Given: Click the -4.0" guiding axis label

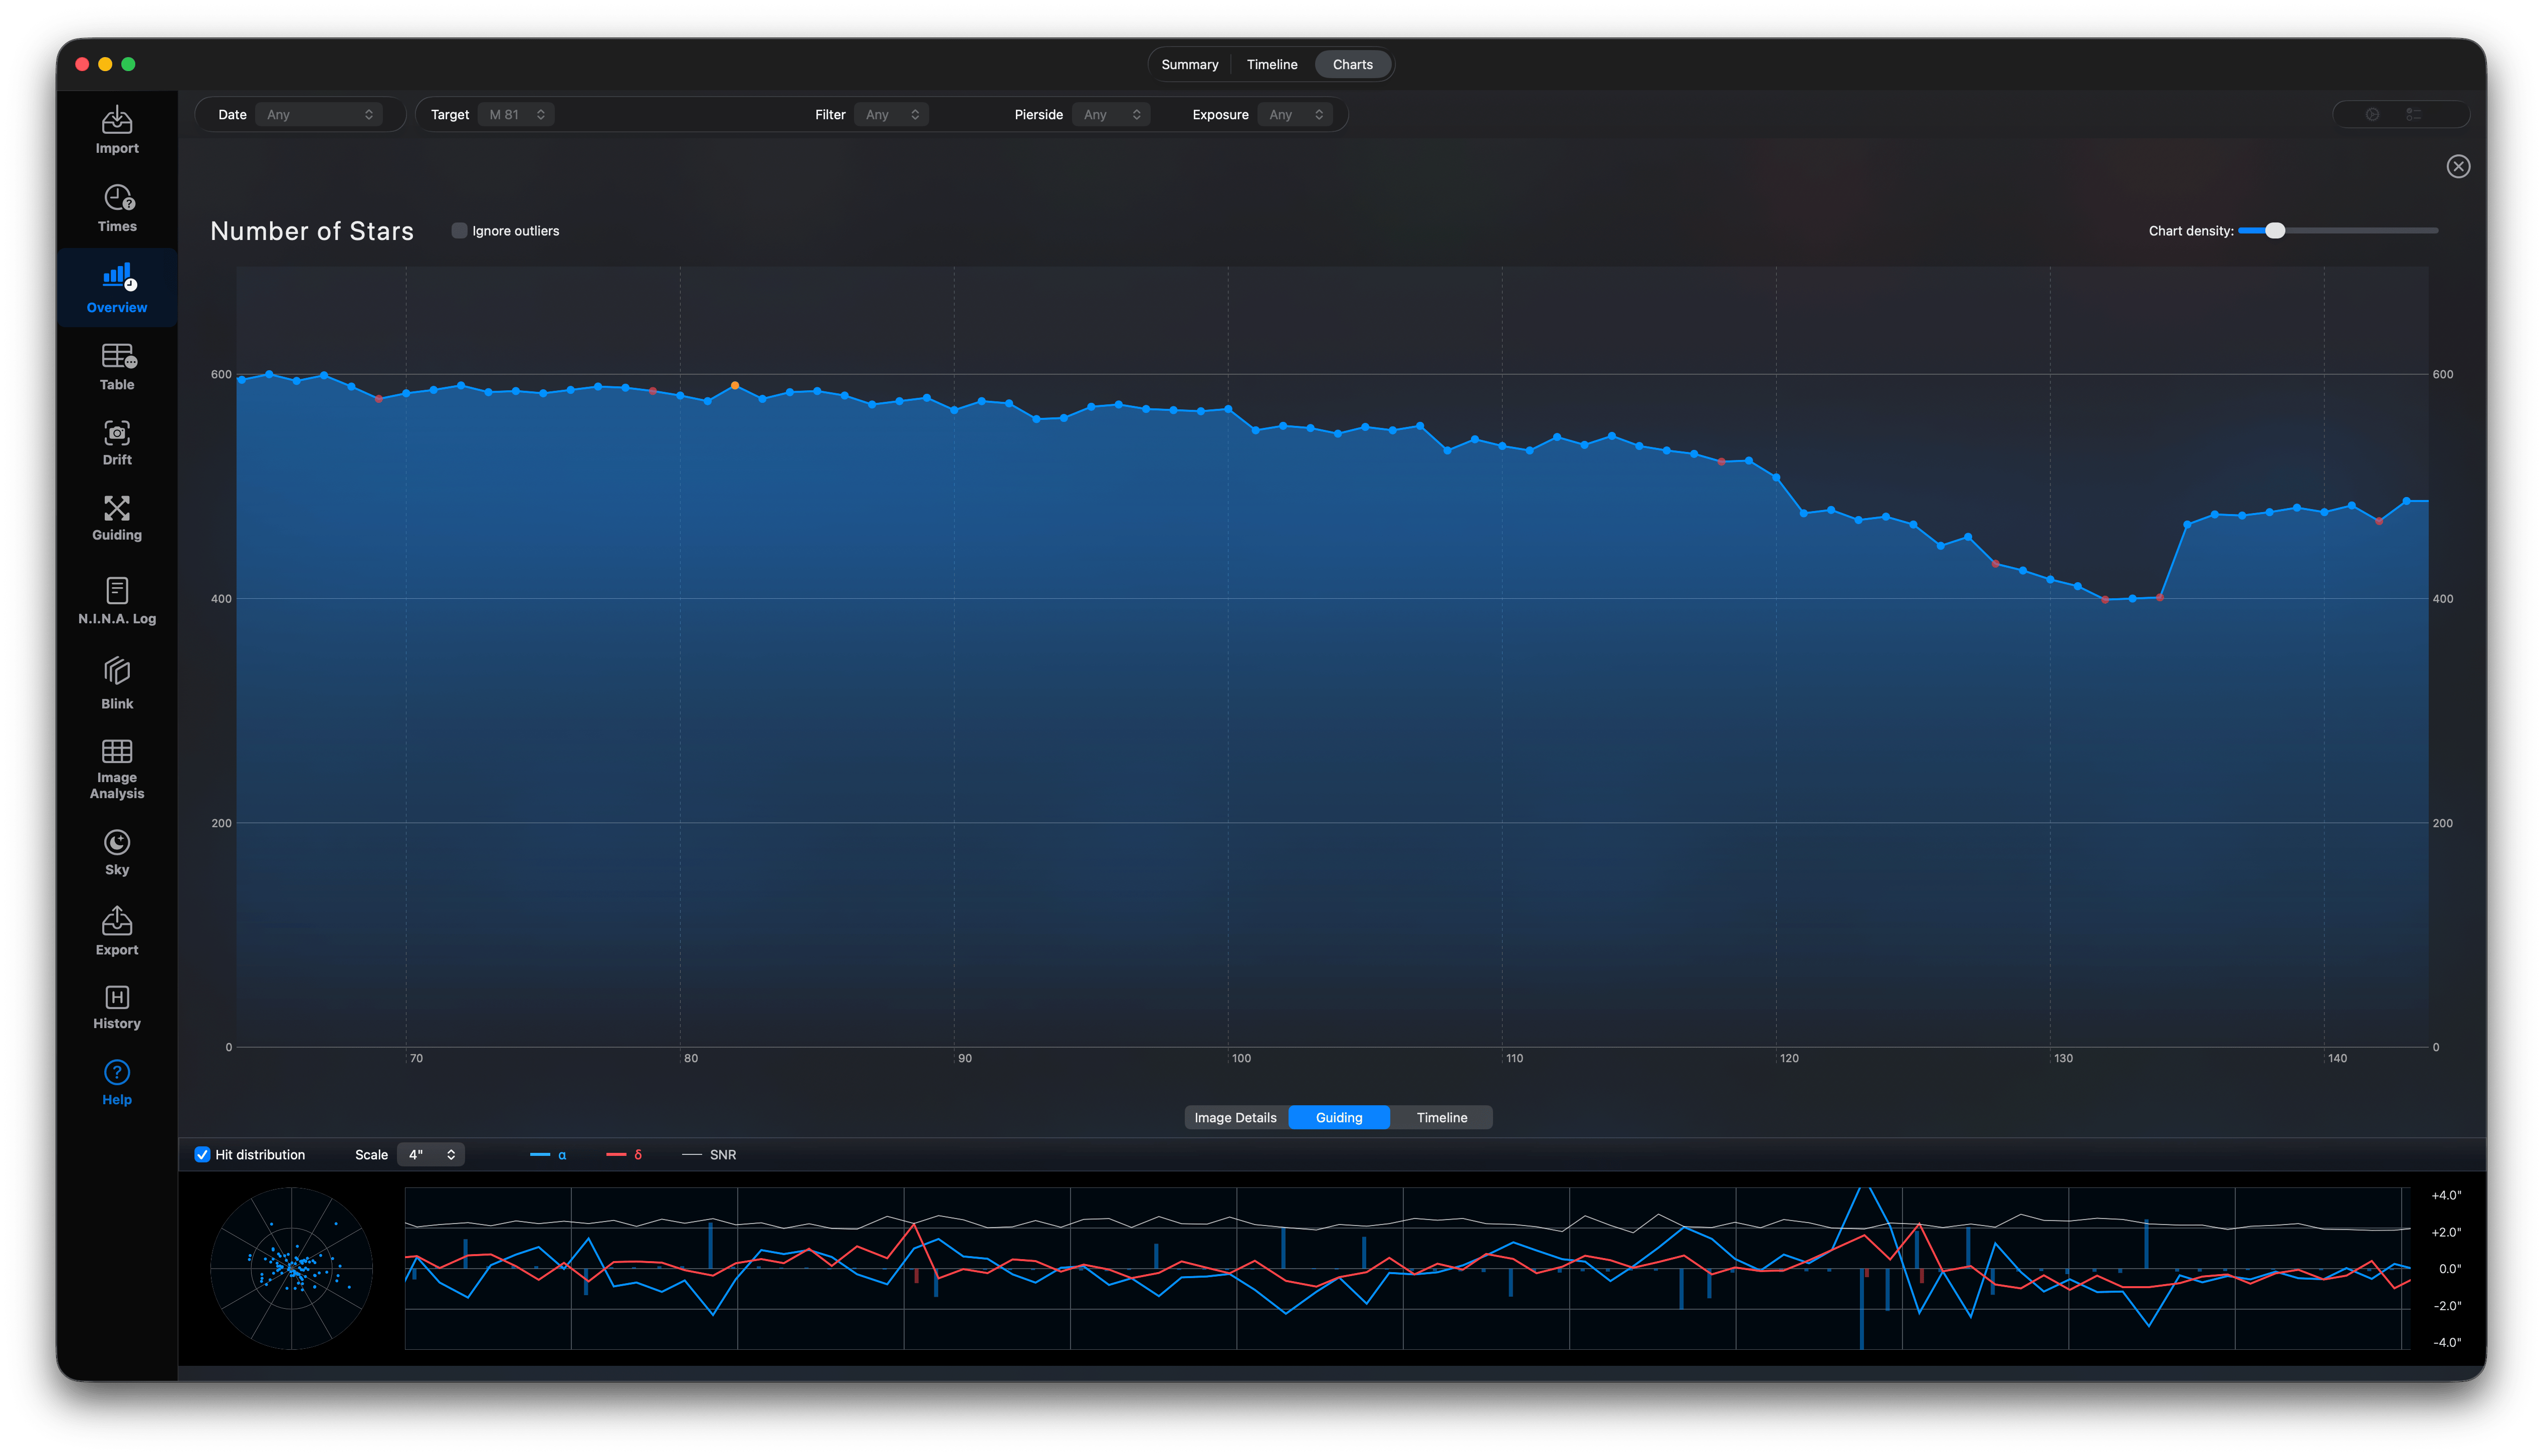Looking at the screenshot, I should pyautogui.click(x=2447, y=1342).
